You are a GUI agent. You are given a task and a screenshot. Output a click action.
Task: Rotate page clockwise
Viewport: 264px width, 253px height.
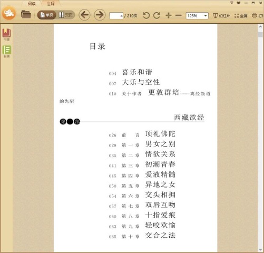click(x=157, y=15)
